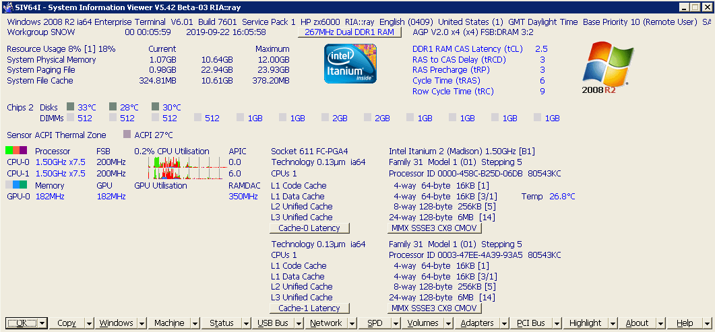Expand dropdown arrow next to Help

707,323
